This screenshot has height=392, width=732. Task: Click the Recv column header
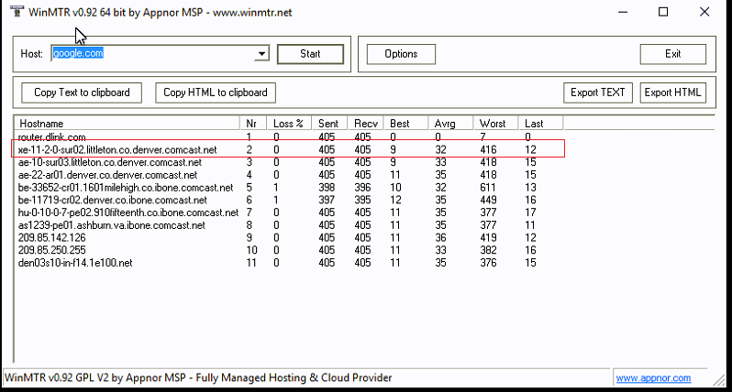365,124
